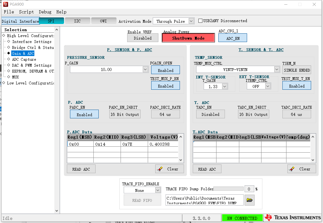Open the TRACE_FIFO_ENABLE None dropdown
323x223 pixels.
click(158, 190)
